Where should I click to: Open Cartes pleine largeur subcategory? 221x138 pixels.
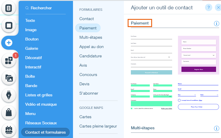98,126
